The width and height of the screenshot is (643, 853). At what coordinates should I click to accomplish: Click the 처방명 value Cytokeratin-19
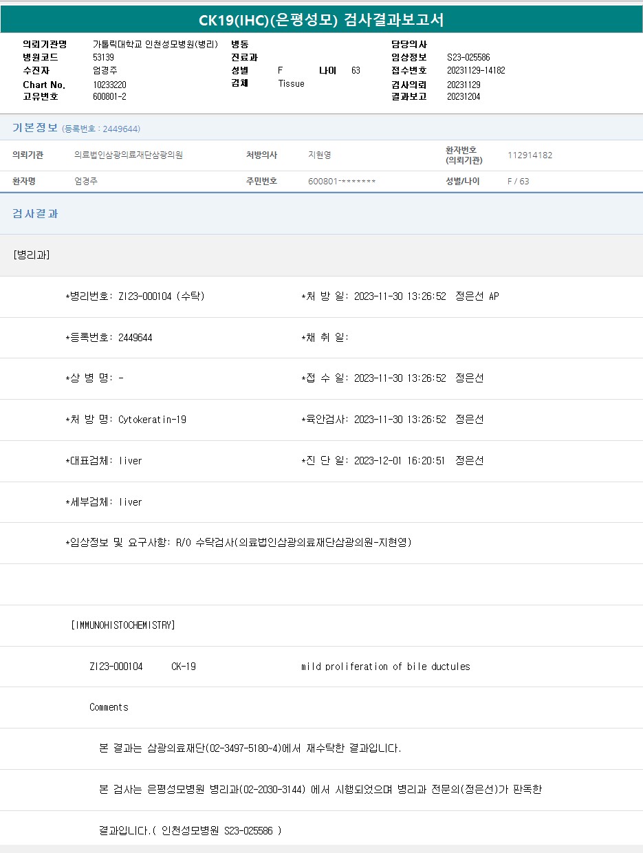pyautogui.click(x=152, y=420)
